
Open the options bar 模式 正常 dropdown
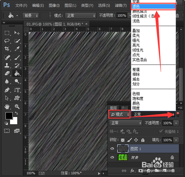(80, 15)
